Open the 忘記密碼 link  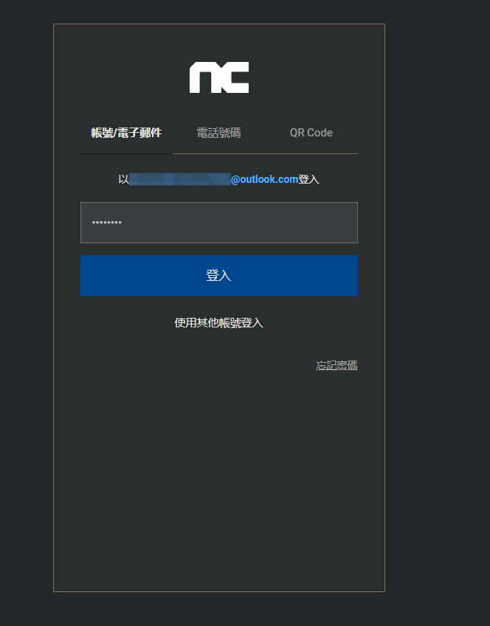tap(337, 365)
